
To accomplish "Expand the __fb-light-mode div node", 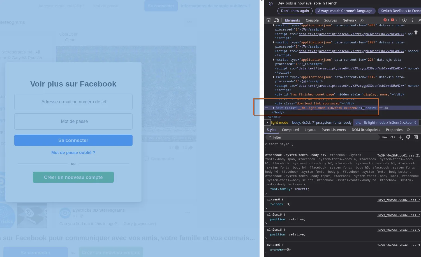I will tap(274, 108).
